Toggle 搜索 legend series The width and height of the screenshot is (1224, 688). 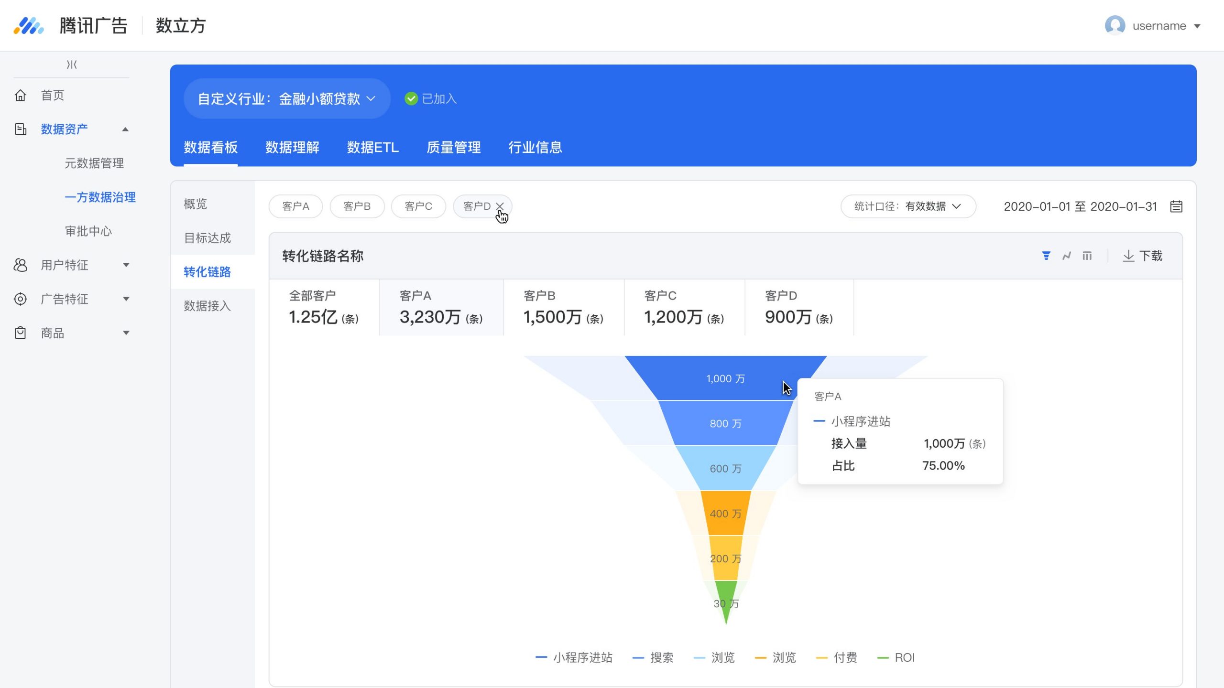(653, 657)
